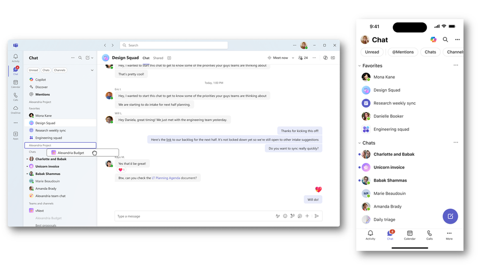Tap Calendar in the mobile bottom bar
Screen dimensions: 480x270
(x=409, y=235)
